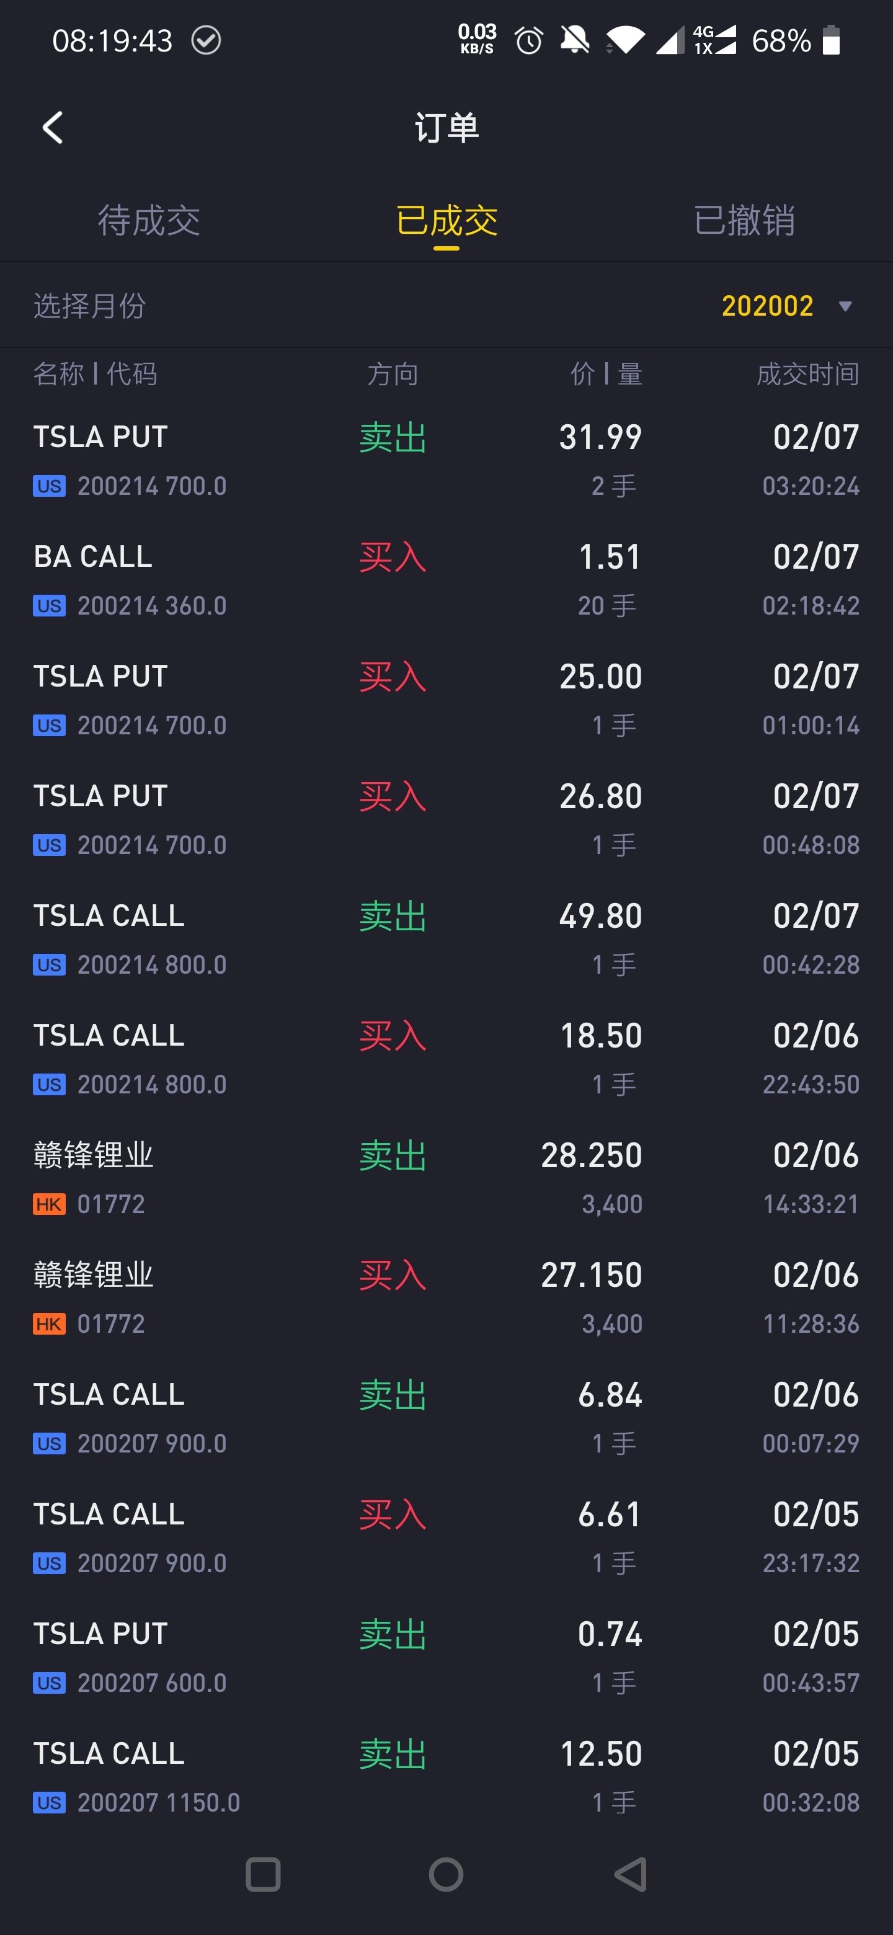
Task: Tap the 选择月份 label row
Action: click(446, 306)
